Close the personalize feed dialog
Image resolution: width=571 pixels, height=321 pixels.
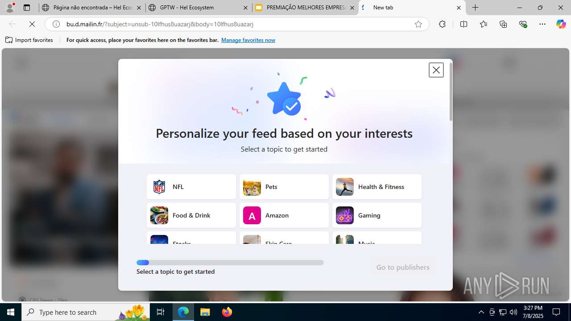tap(436, 70)
